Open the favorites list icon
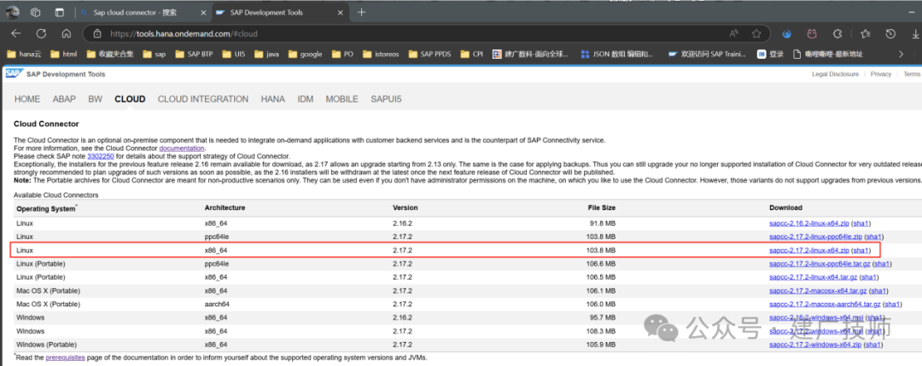Image resolution: width=922 pixels, height=366 pixels. click(866, 33)
